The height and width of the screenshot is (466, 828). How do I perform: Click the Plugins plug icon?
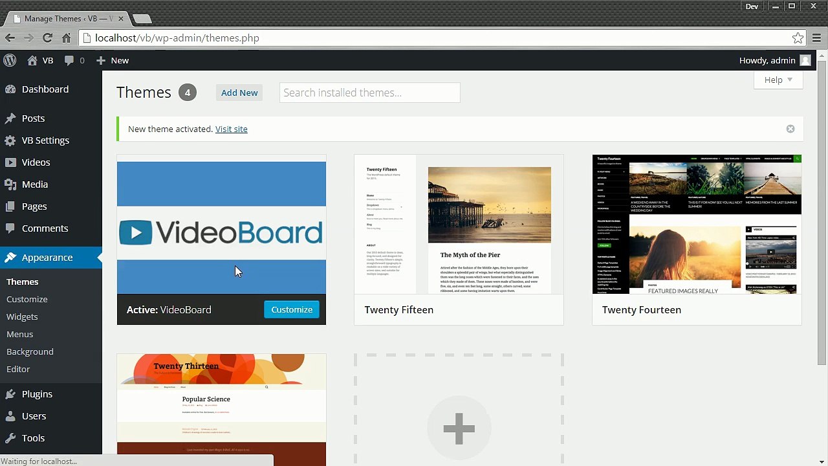coord(10,394)
